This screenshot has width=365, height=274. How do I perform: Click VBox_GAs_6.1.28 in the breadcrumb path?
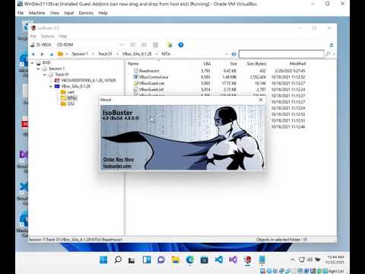(x=137, y=54)
